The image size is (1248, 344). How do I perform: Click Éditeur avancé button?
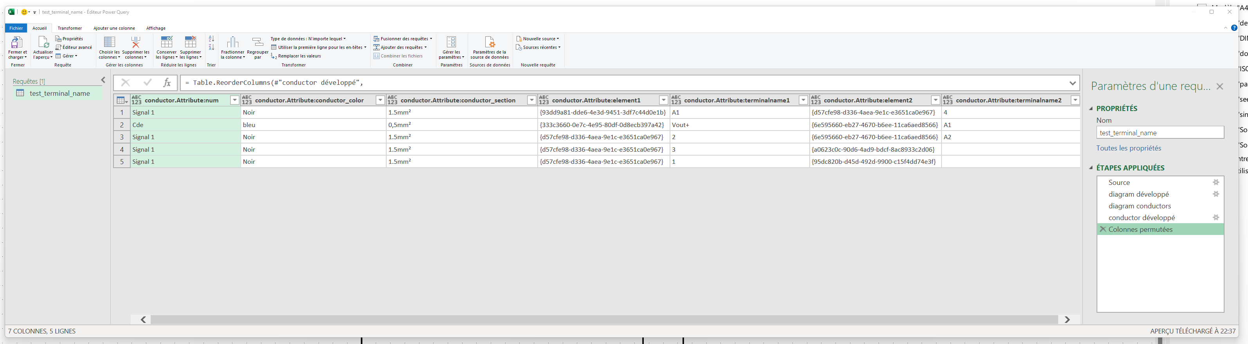(x=74, y=47)
